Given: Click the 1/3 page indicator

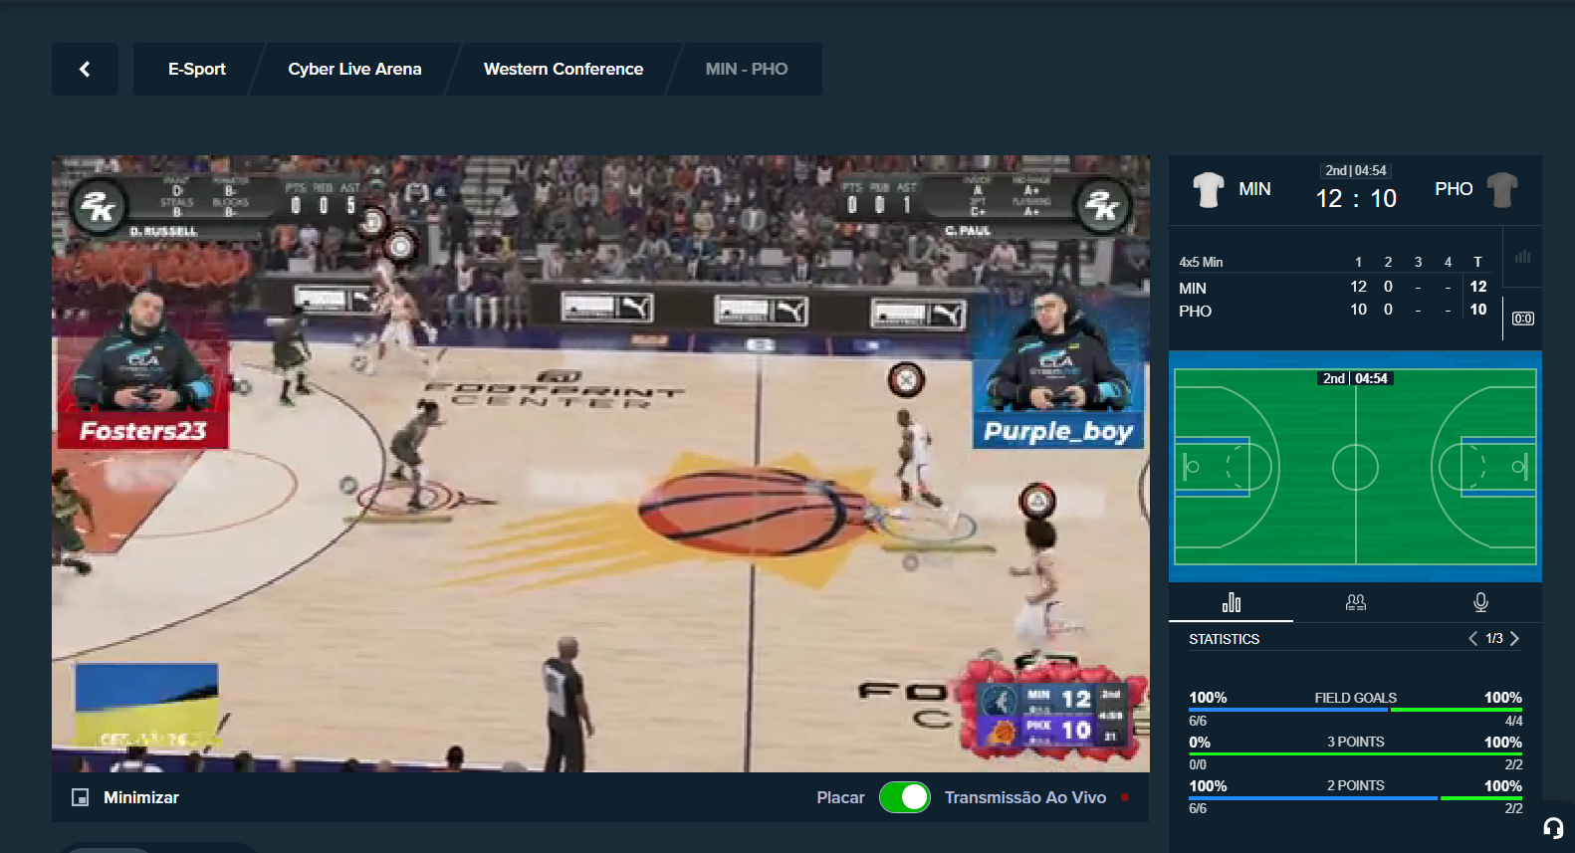Looking at the screenshot, I should click(x=1493, y=638).
